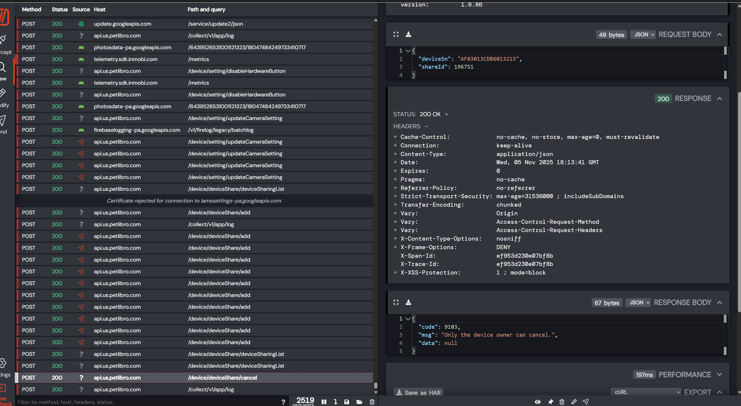The height and width of the screenshot is (406, 741).
Task: Pause traffic interception
Action: point(324,402)
